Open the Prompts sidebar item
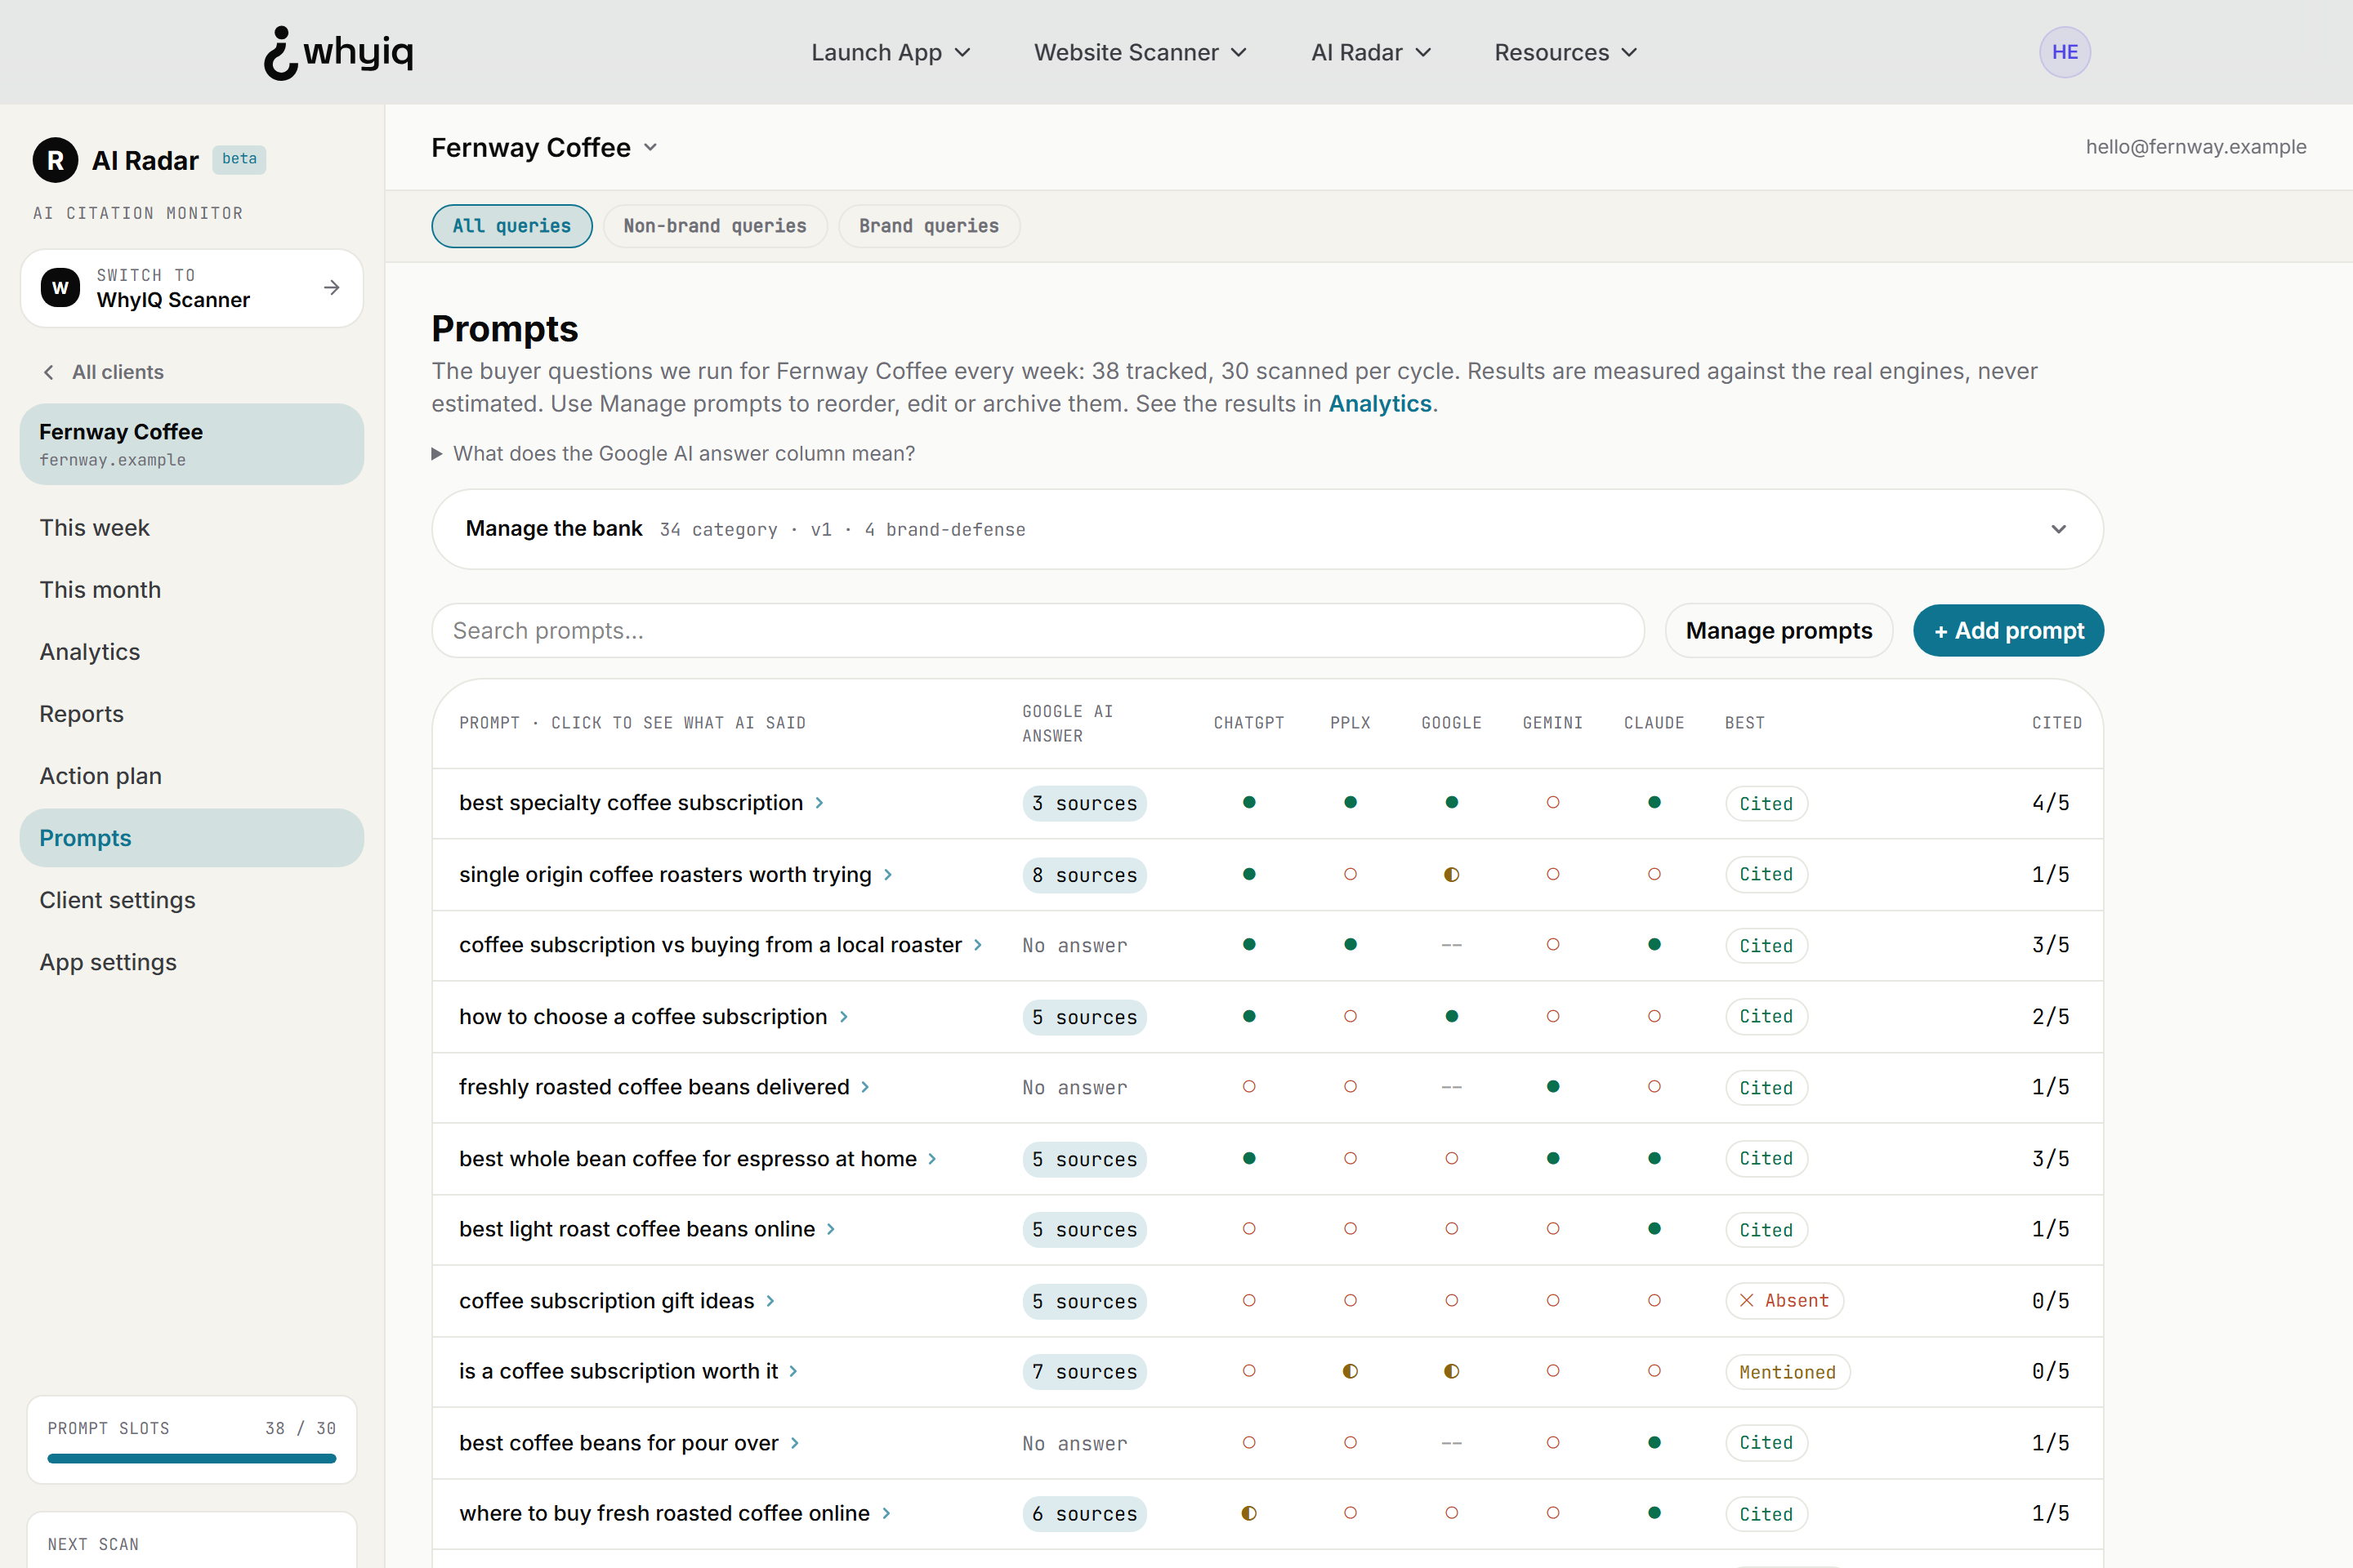 pos(192,838)
